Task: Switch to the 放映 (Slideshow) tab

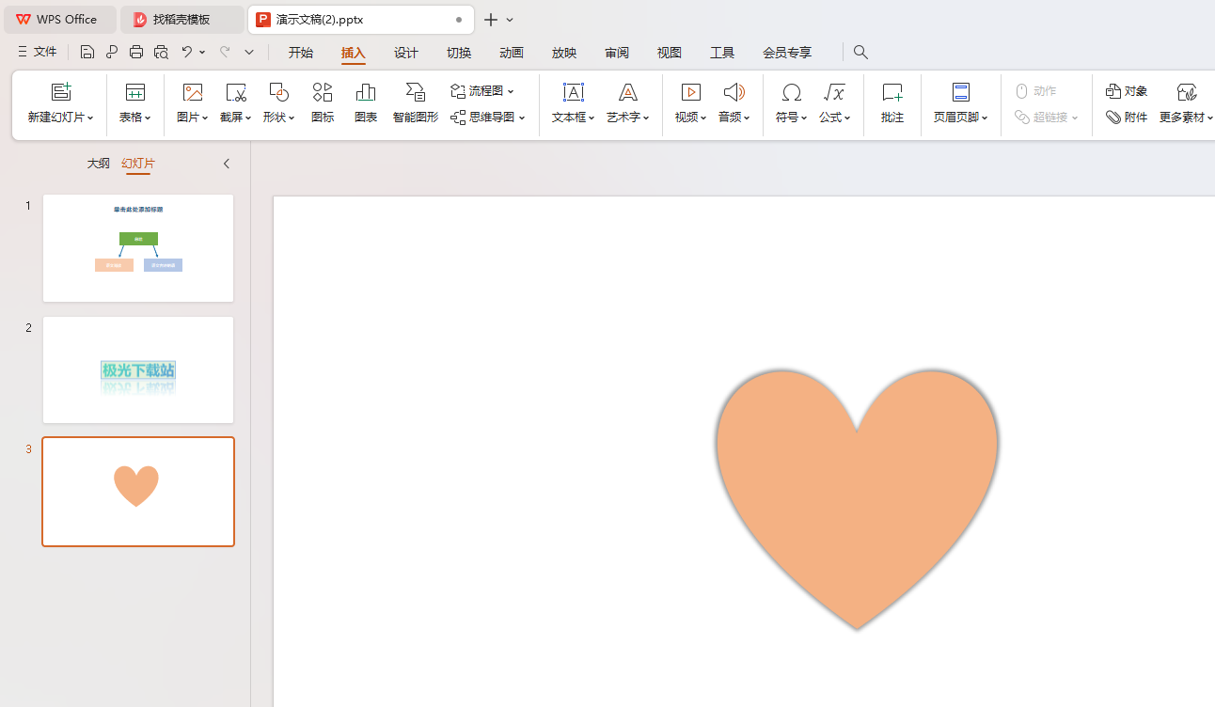Action: point(564,53)
